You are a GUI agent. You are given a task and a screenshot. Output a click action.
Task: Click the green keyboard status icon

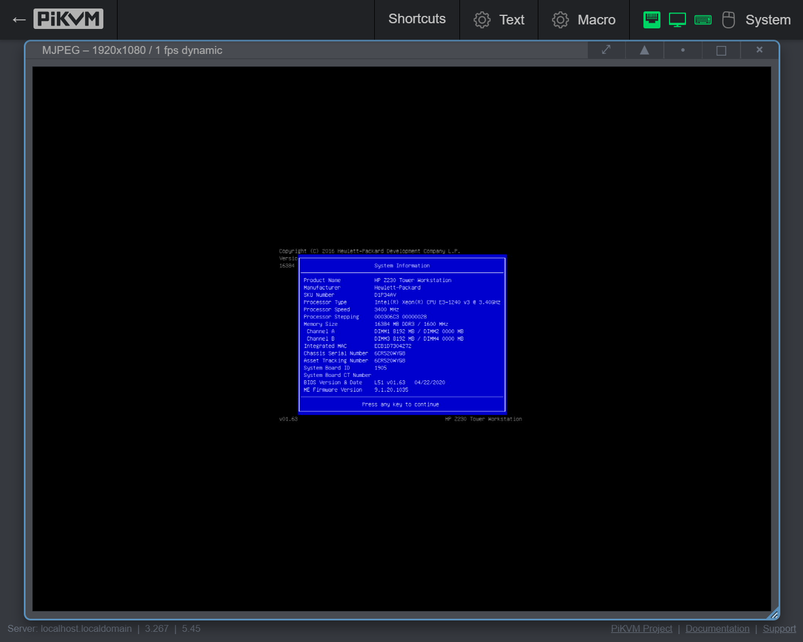(x=703, y=20)
